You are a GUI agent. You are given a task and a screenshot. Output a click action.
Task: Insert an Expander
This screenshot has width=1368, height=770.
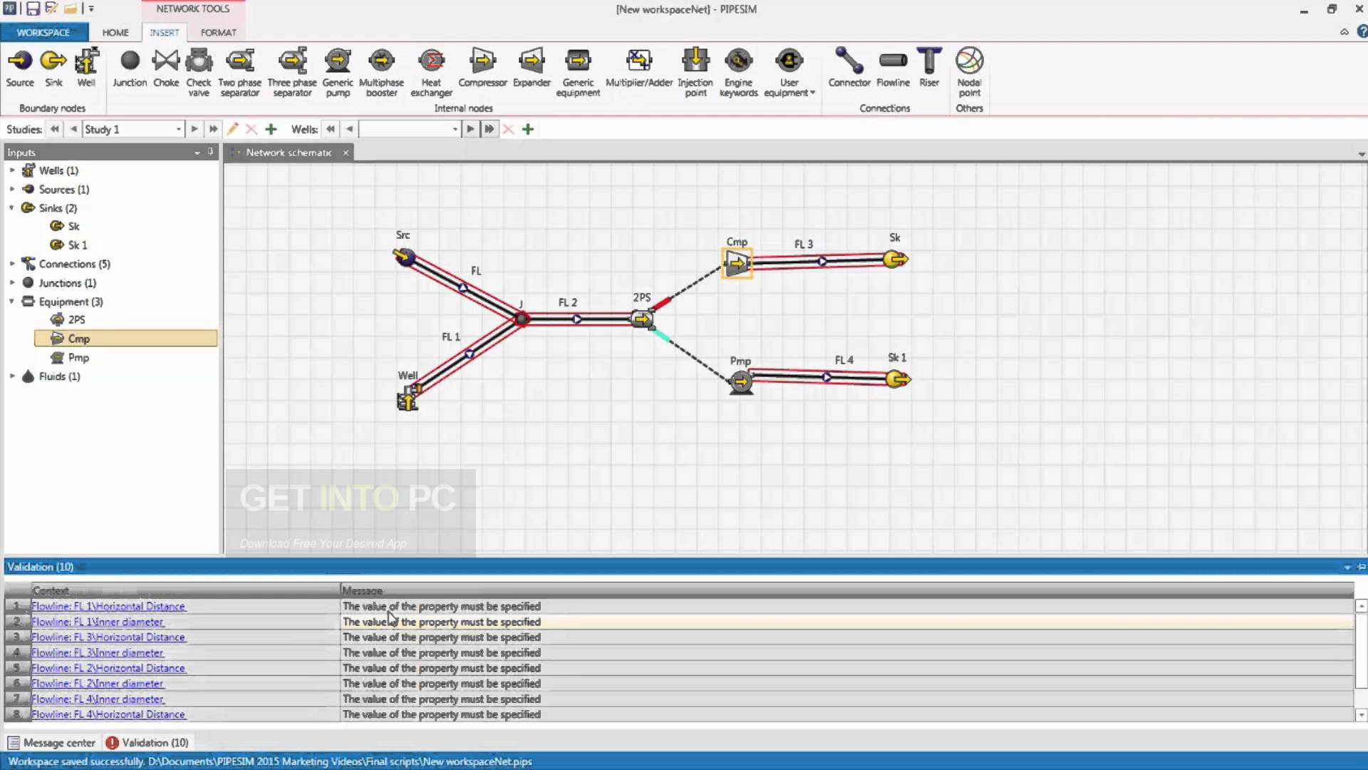tap(532, 68)
